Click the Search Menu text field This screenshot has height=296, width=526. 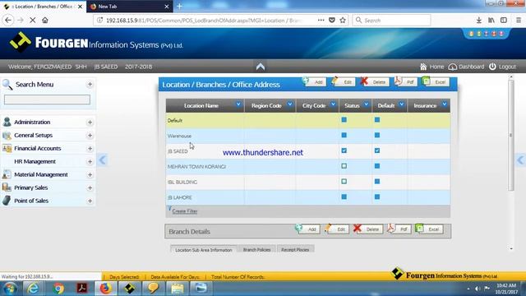pyautogui.click(x=47, y=99)
